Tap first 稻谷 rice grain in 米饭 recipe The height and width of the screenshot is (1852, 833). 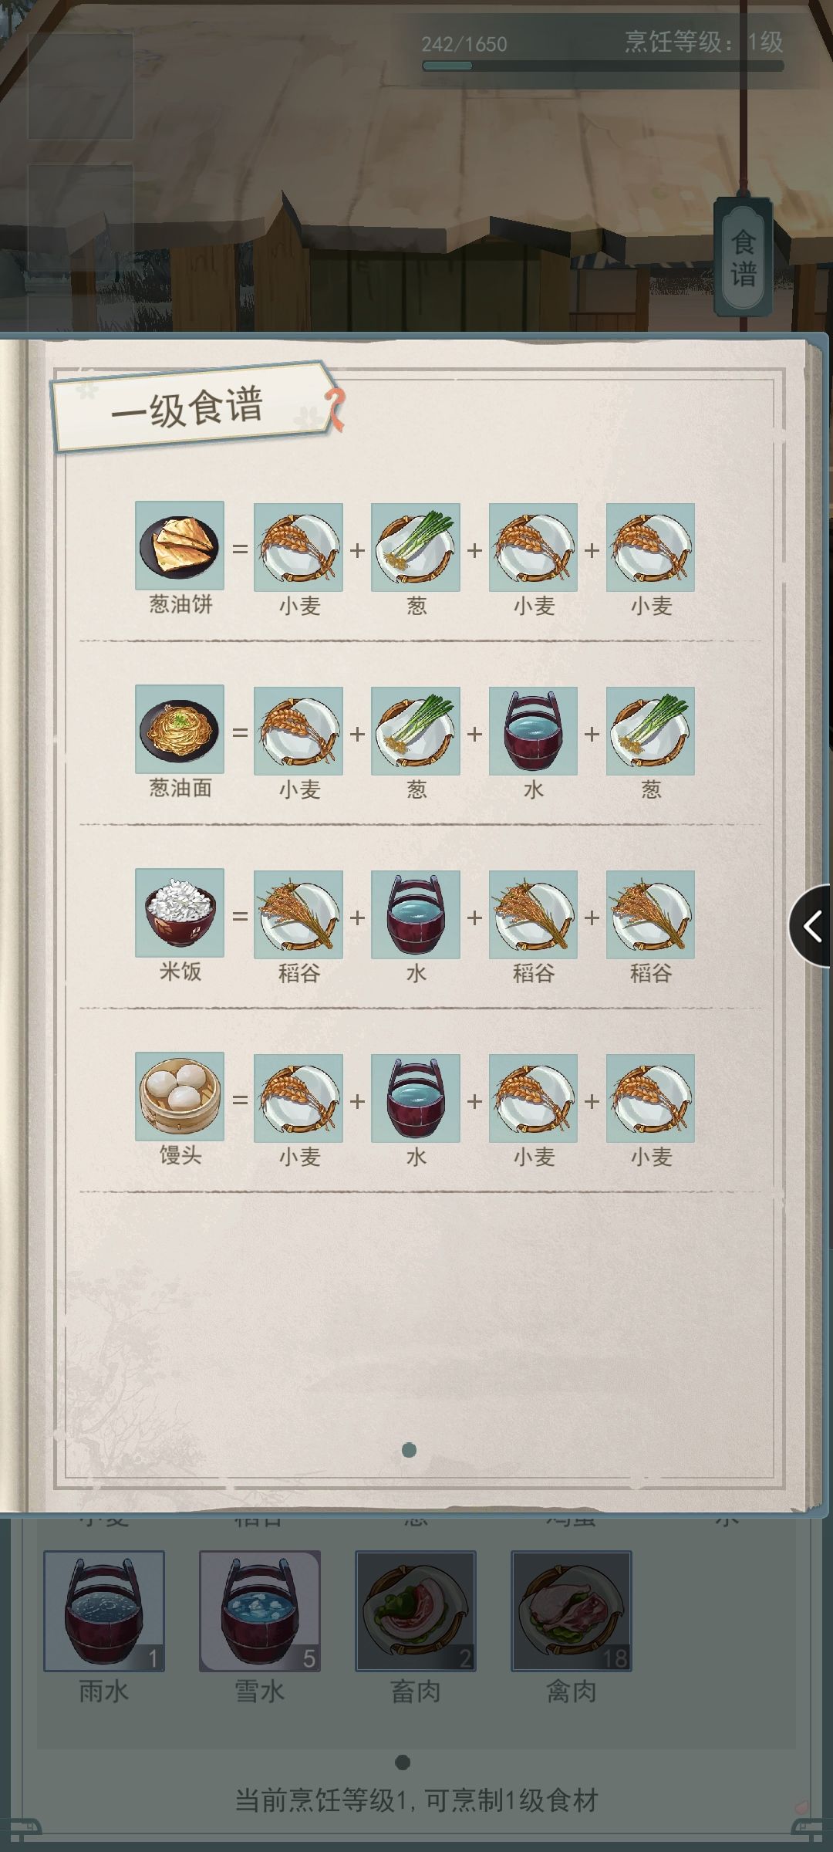pos(298,914)
